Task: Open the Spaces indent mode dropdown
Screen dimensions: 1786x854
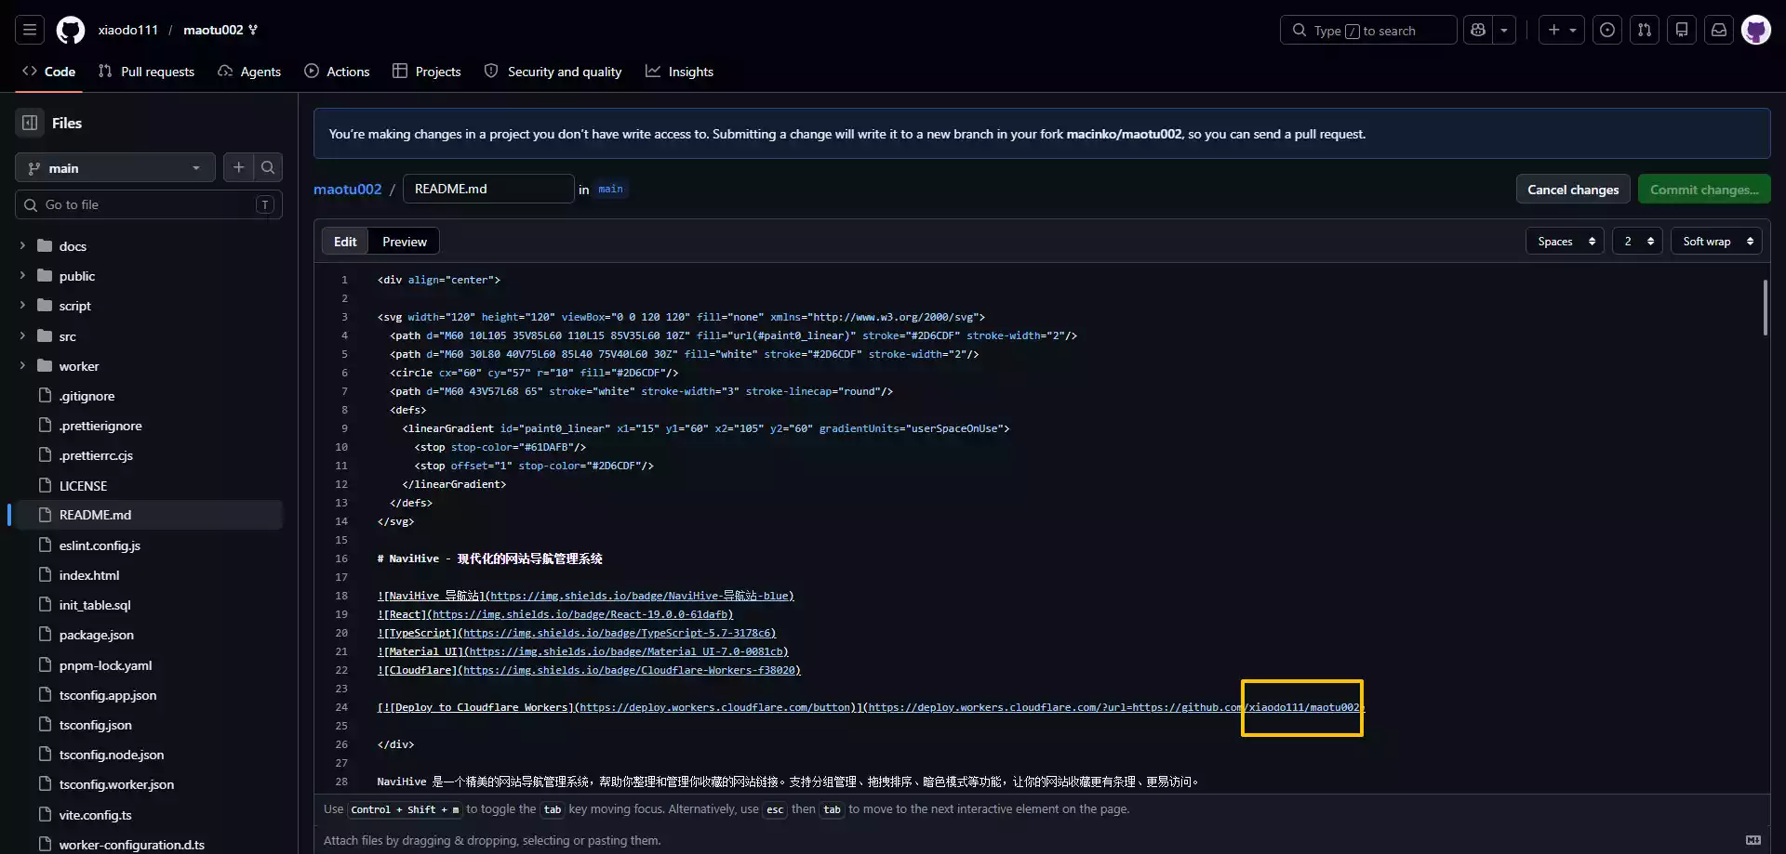Action: pos(1566,242)
